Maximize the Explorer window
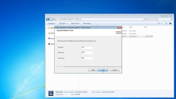176x99 pixels. click(167, 16)
